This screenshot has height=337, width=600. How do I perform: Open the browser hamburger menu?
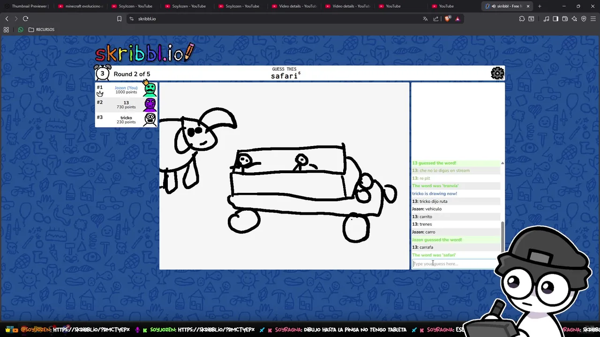(x=593, y=19)
